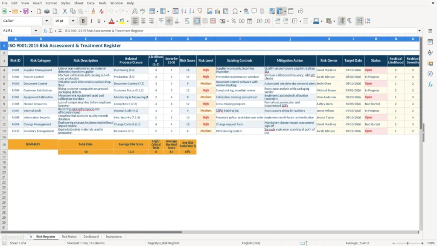Click cell containing 'Supplier Management'
Screen dimensions: 437x246
pyautogui.click(x=41, y=70)
